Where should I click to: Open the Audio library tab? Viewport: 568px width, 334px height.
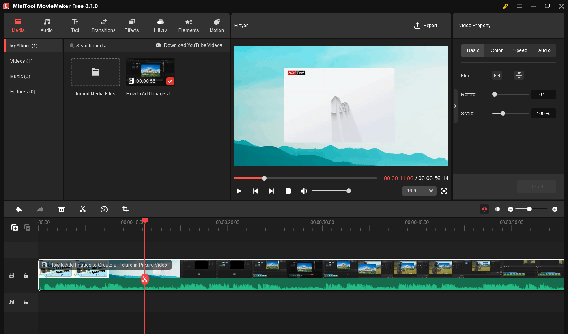(47, 26)
